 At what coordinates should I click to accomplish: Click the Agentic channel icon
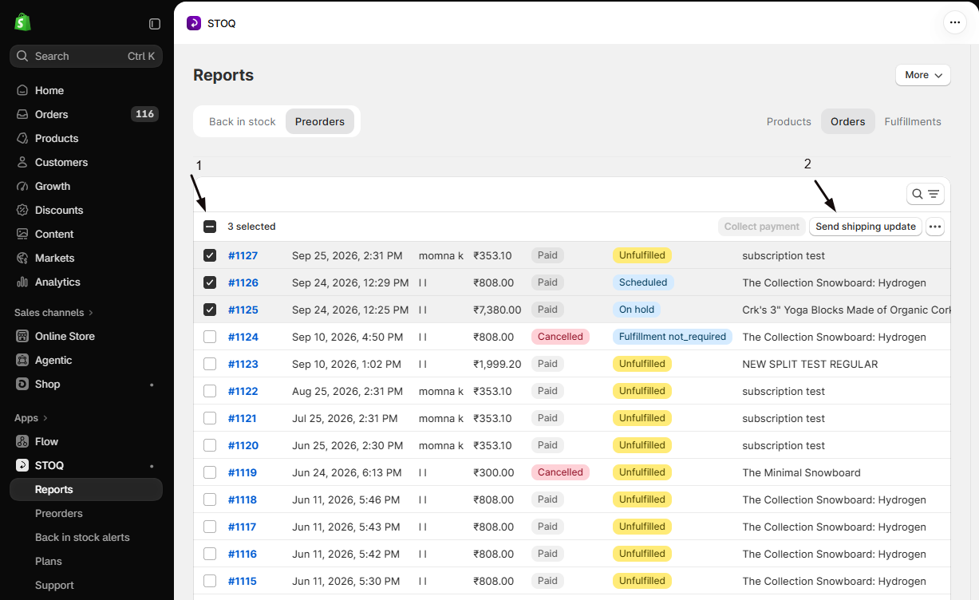tap(22, 360)
